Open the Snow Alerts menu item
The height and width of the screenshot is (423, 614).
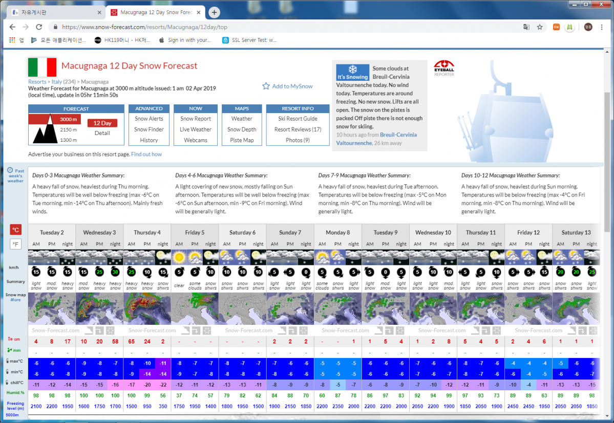click(149, 119)
